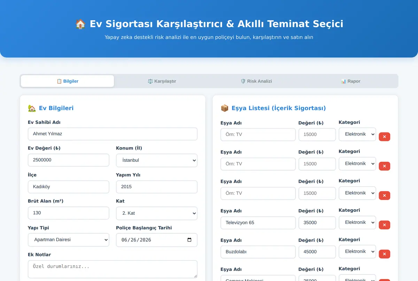The image size is (418, 281).
Task: Click the Yapı Tipi label
Action: 38,228
